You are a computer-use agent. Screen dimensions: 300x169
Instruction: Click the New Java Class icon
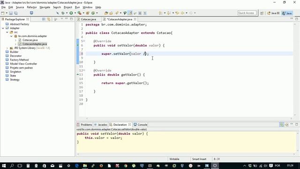point(93,13)
